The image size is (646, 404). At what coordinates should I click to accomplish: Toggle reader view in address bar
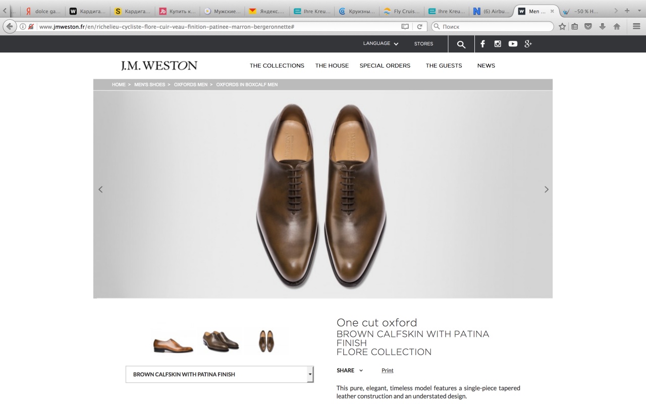[405, 27]
